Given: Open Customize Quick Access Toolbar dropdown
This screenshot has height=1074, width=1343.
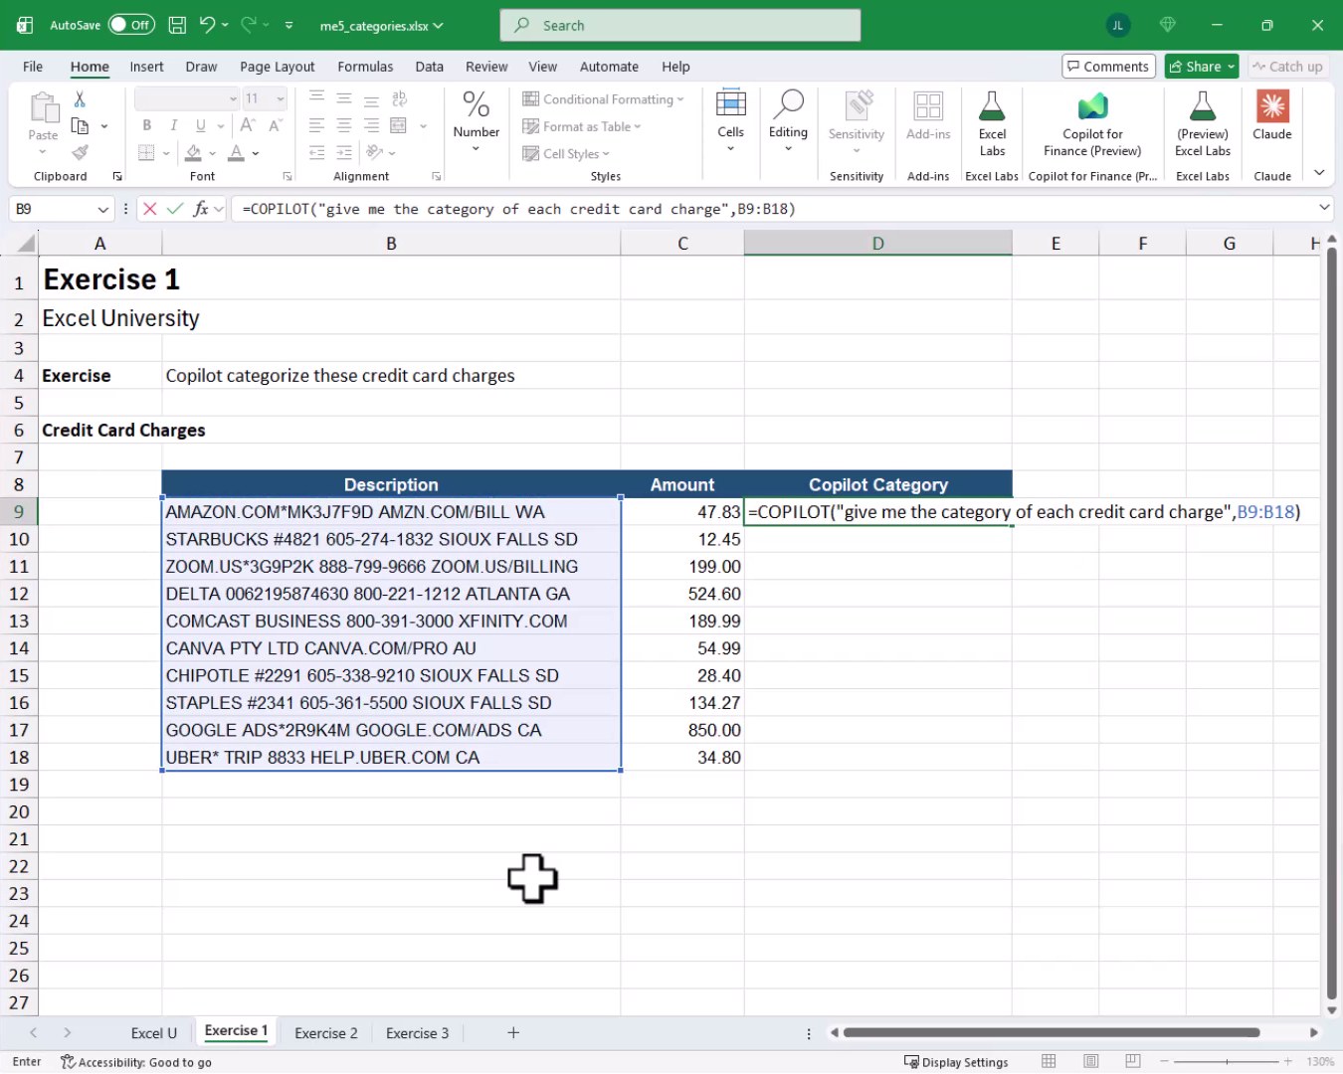Looking at the screenshot, I should [288, 25].
